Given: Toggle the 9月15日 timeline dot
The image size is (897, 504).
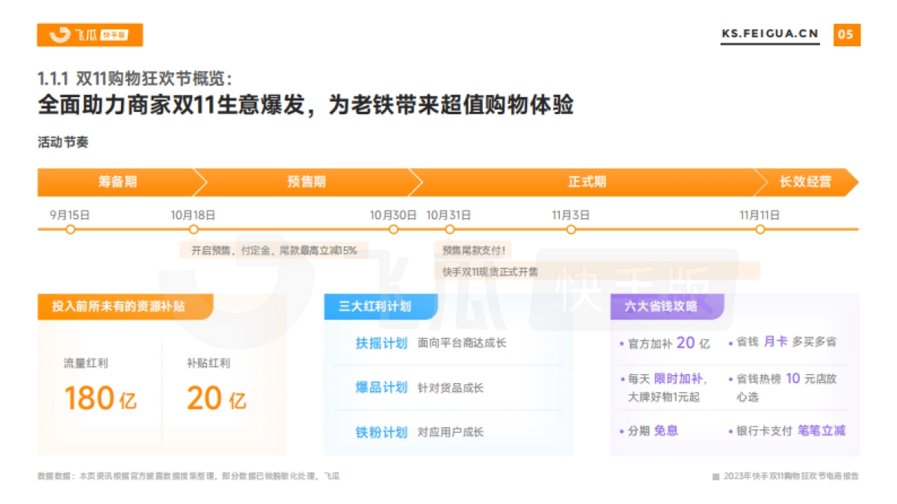Looking at the screenshot, I should [x=71, y=230].
